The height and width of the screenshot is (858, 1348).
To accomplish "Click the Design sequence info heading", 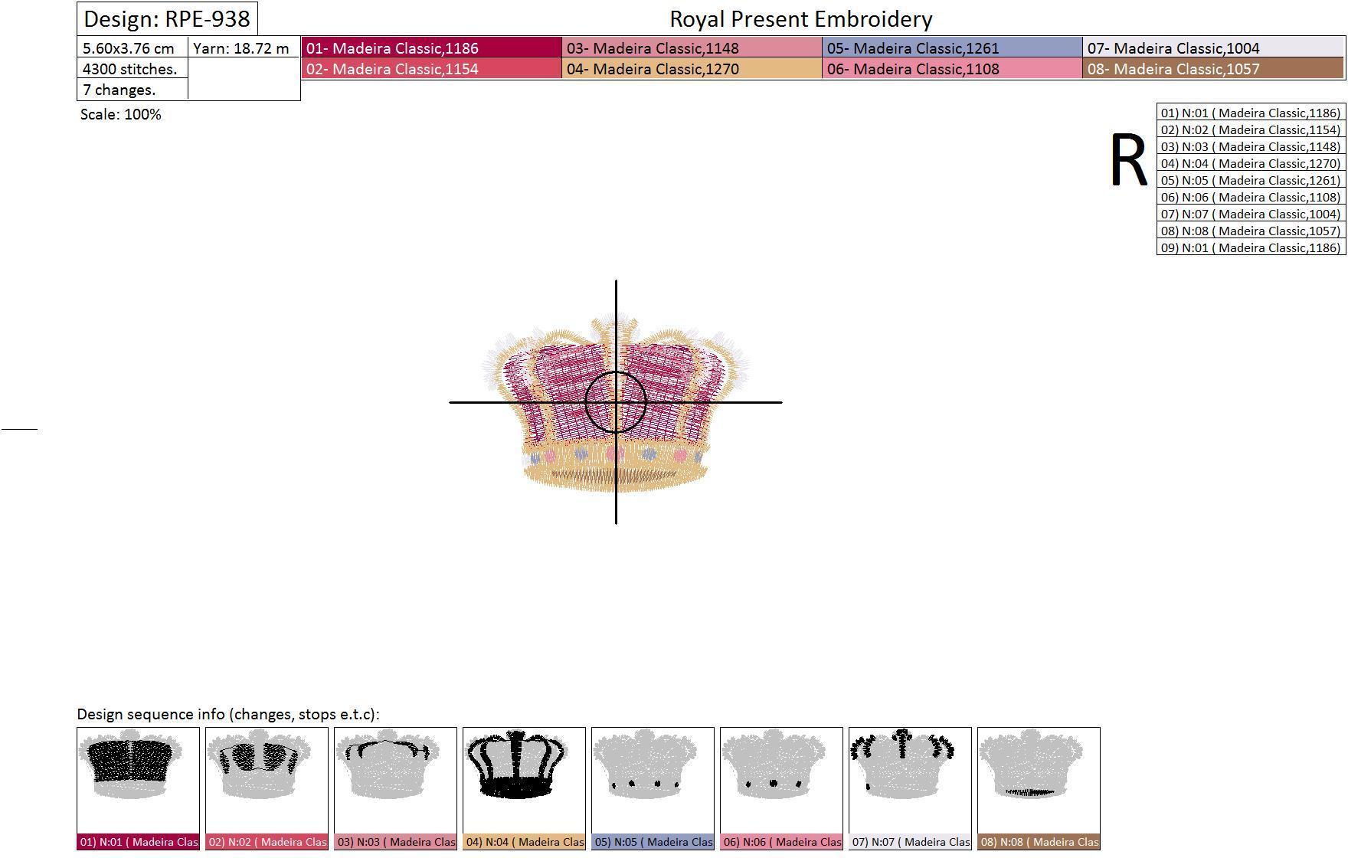I will [x=228, y=714].
